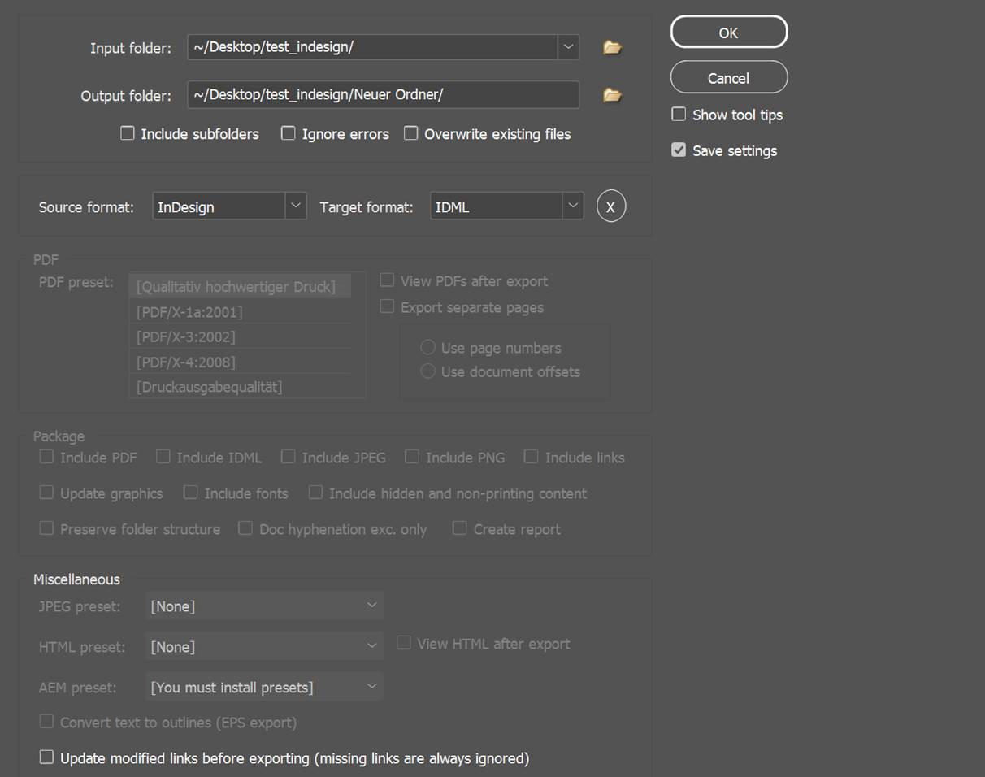The height and width of the screenshot is (777, 985).
Task: Expand the Input folder path dropdown arrow
Action: (568, 47)
